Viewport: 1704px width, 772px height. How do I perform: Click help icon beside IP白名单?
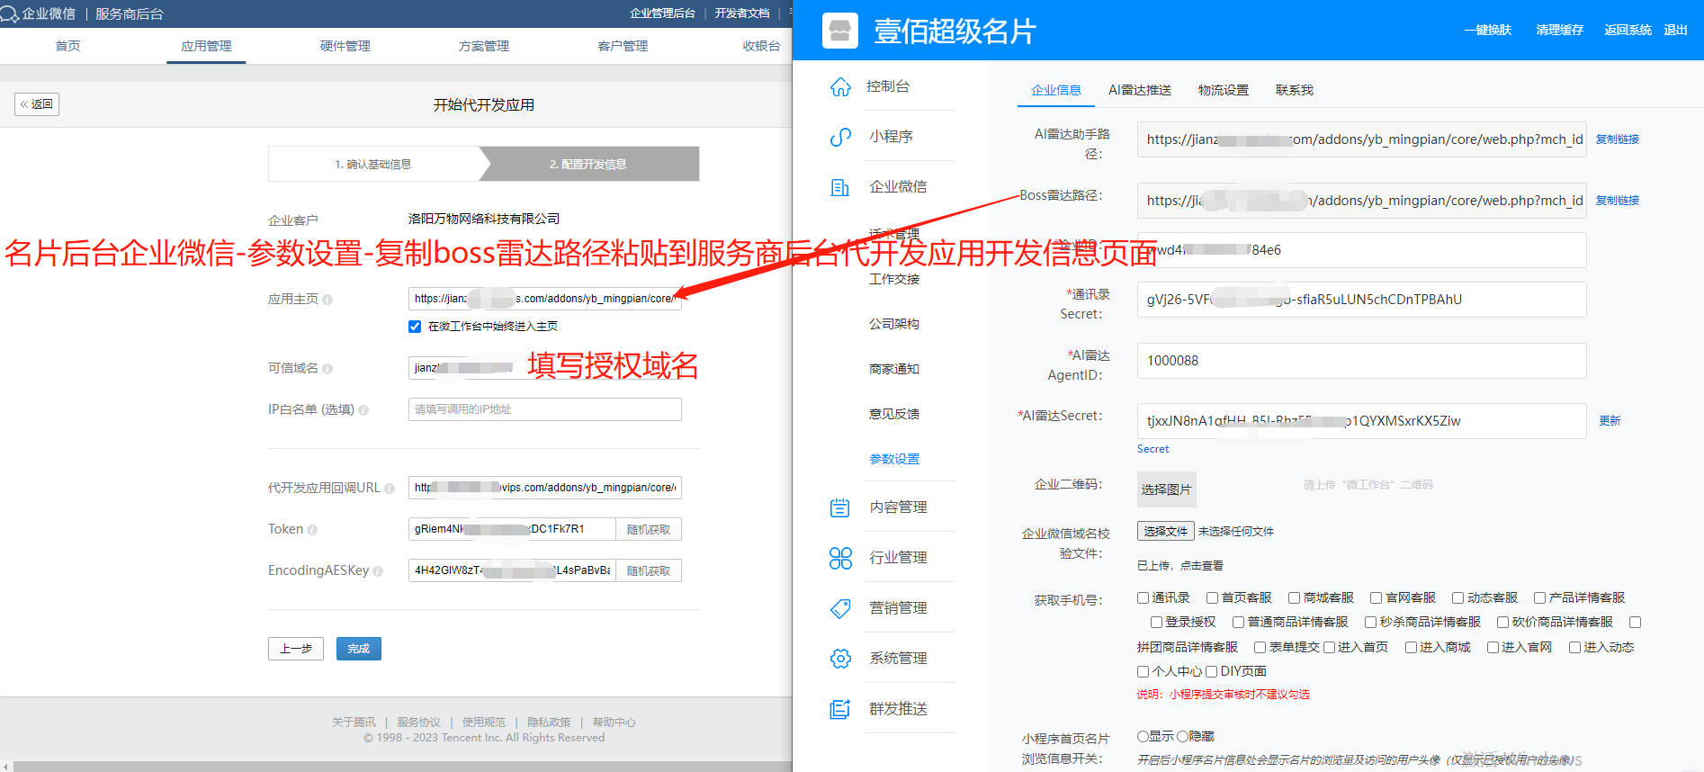[x=363, y=410]
